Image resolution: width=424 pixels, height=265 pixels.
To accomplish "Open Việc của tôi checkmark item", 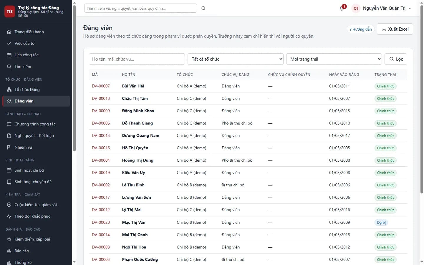I will [9, 43].
